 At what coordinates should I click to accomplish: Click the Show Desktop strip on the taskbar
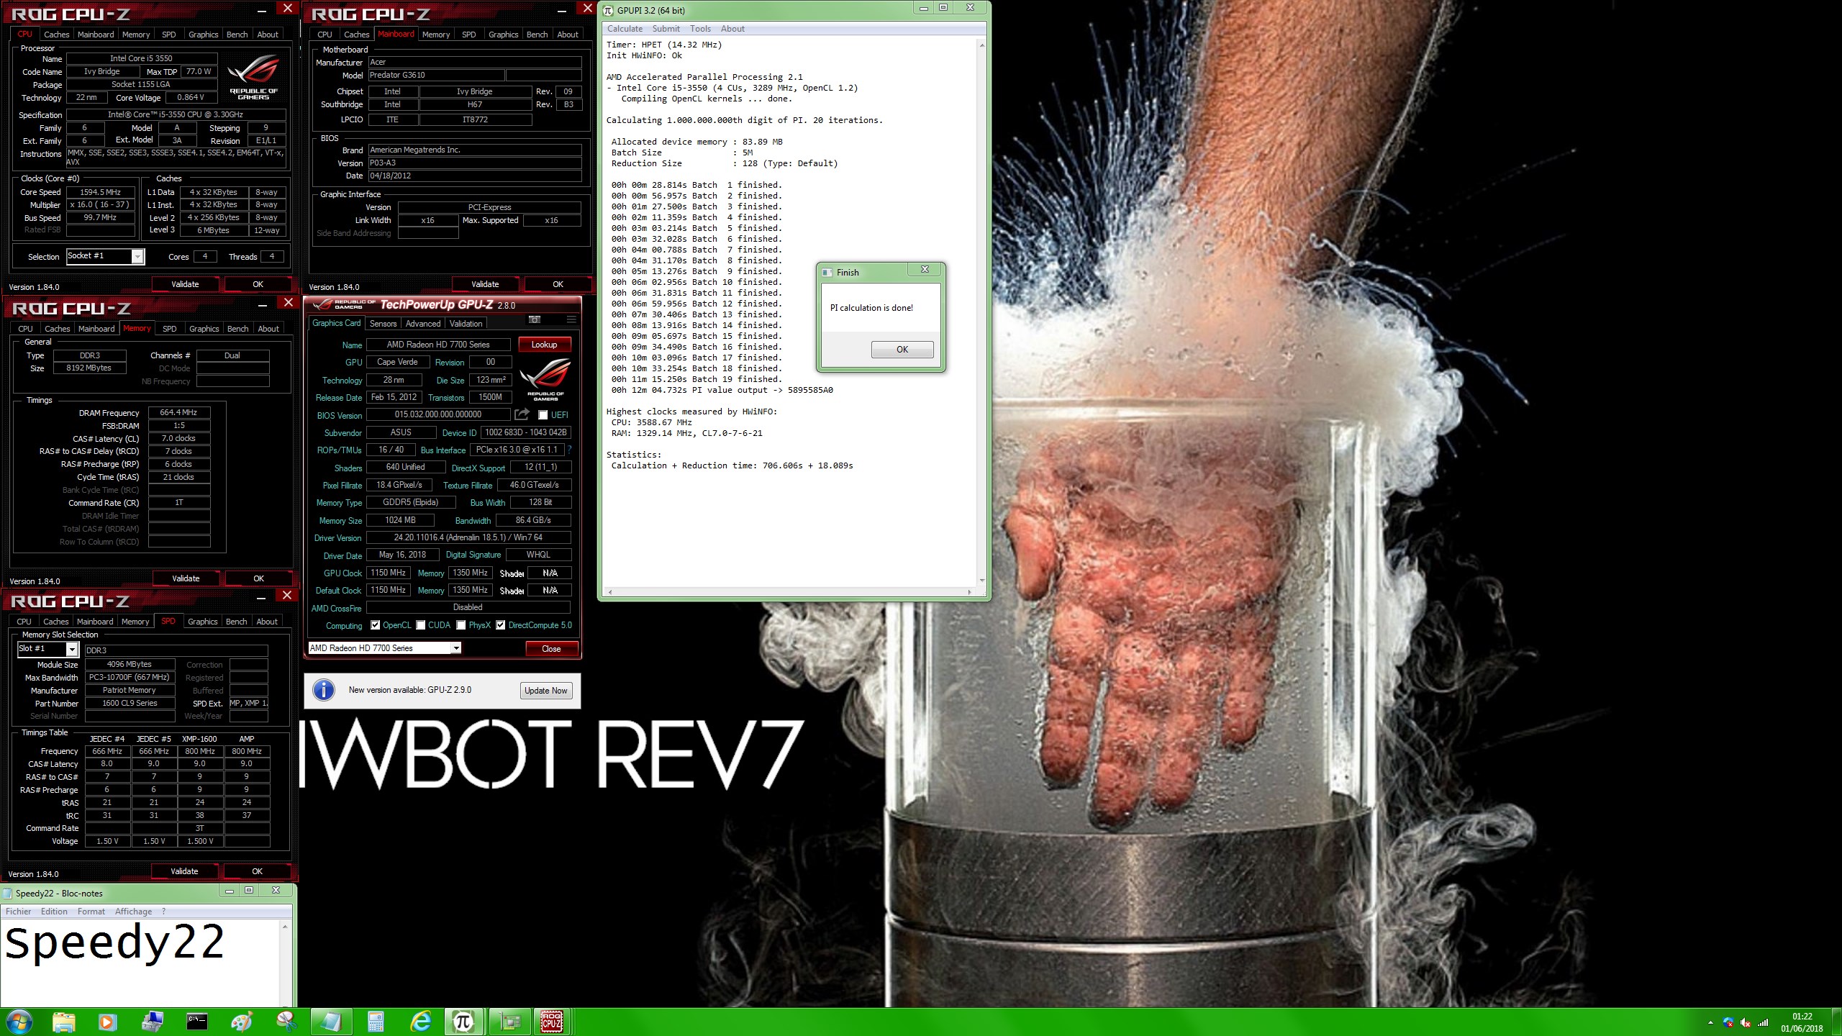[1837, 1022]
